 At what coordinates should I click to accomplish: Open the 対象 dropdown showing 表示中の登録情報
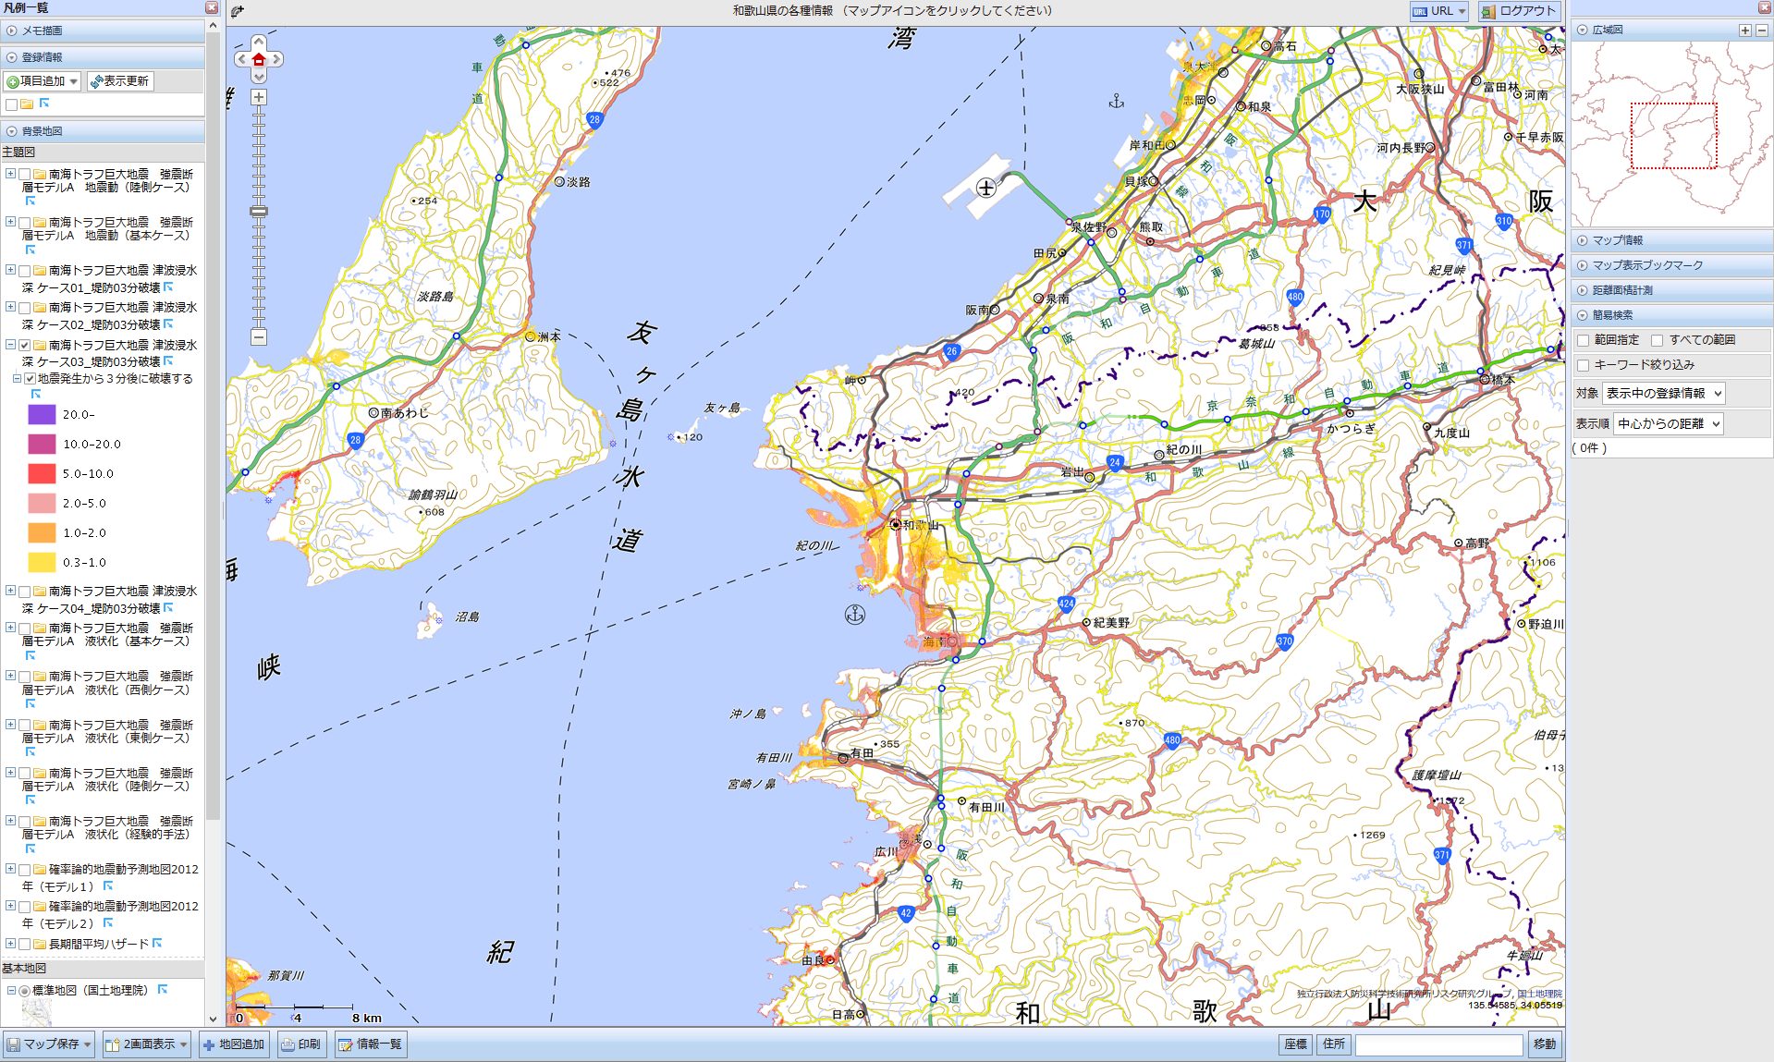point(1663,394)
